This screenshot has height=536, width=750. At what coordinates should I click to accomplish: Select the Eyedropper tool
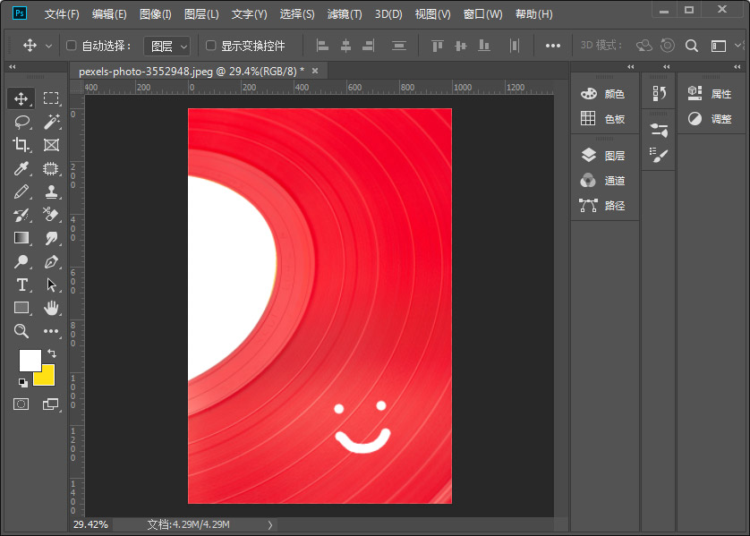[21, 168]
